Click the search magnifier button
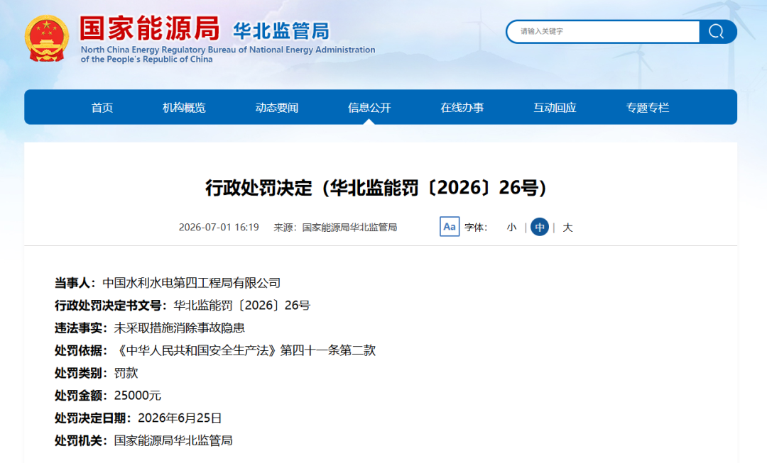 (x=717, y=32)
